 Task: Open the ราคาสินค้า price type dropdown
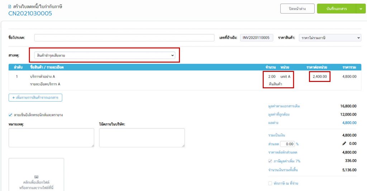(x=330, y=38)
